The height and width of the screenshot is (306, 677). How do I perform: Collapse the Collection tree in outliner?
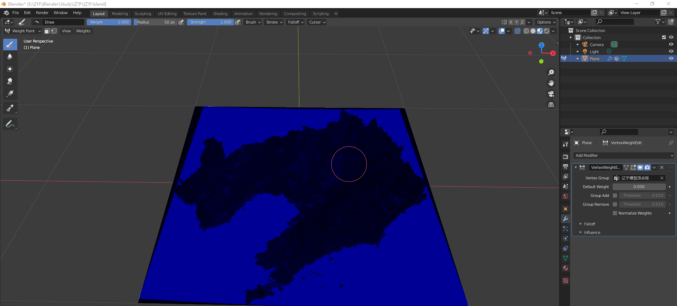click(571, 38)
